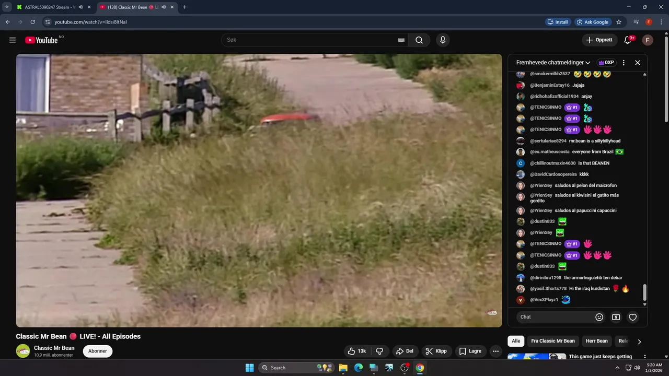Open a new browser tab
Image resolution: width=669 pixels, height=376 pixels.
point(184,7)
